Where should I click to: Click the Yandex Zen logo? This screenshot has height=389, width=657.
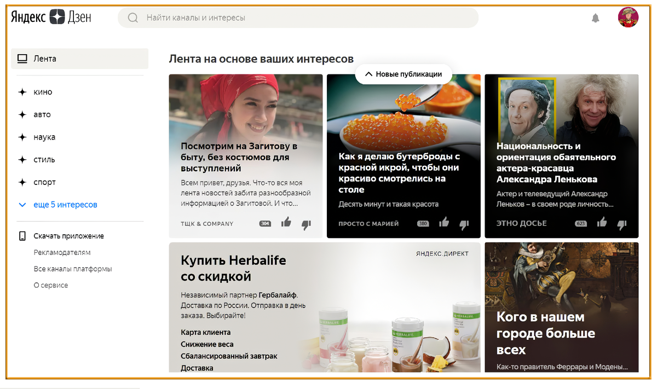[x=51, y=18]
